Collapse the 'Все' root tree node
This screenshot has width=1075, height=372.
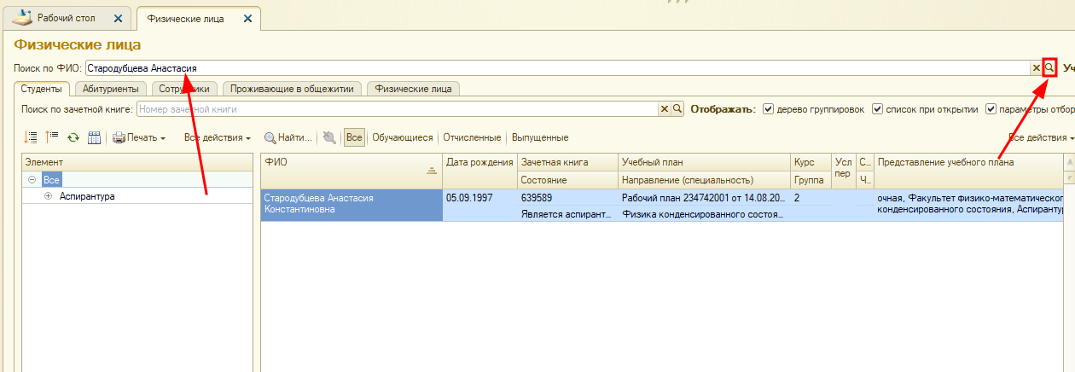click(32, 180)
